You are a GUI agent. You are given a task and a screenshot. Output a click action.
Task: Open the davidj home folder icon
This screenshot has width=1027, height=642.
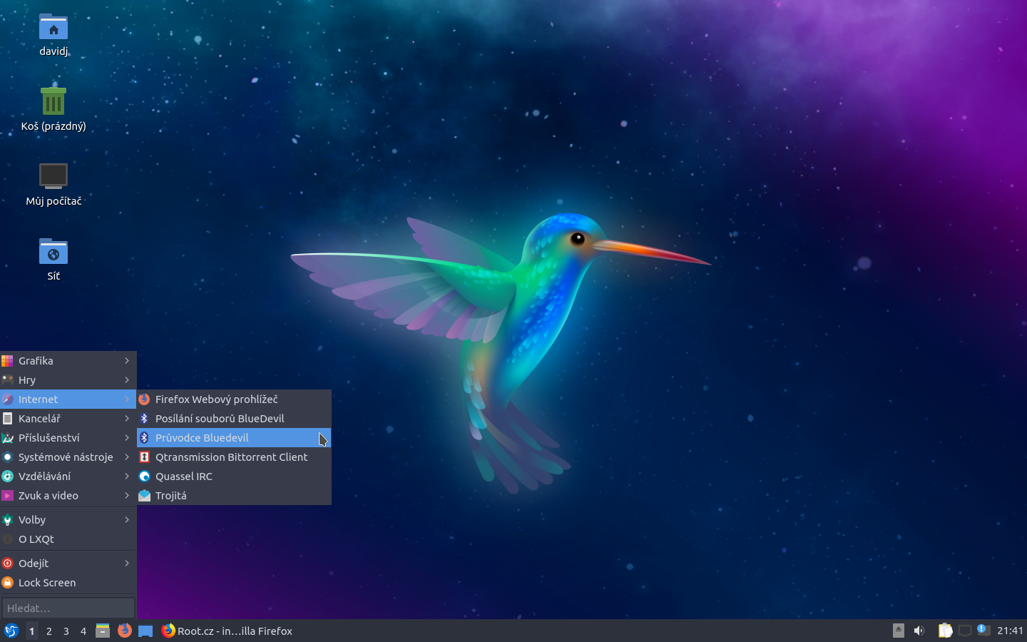pyautogui.click(x=53, y=29)
